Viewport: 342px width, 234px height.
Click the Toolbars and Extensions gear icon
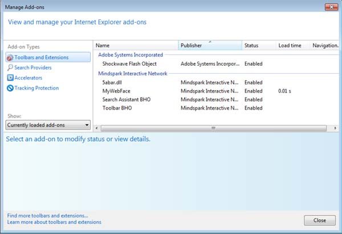(x=10, y=58)
